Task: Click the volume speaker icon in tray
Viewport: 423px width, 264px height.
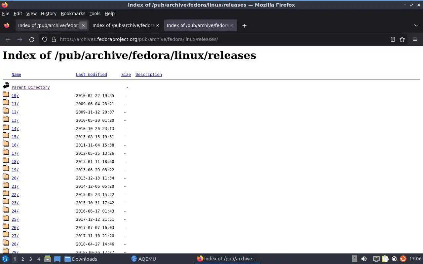Action: (364, 259)
